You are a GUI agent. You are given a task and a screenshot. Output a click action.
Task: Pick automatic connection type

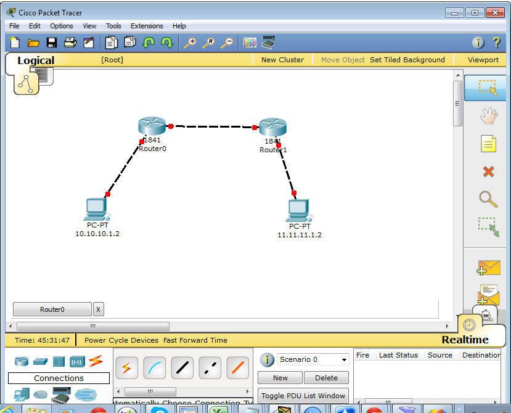(127, 368)
